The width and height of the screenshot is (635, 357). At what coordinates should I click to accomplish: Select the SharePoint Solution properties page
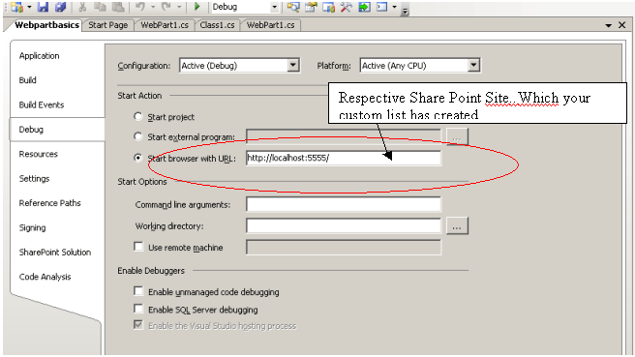(55, 253)
